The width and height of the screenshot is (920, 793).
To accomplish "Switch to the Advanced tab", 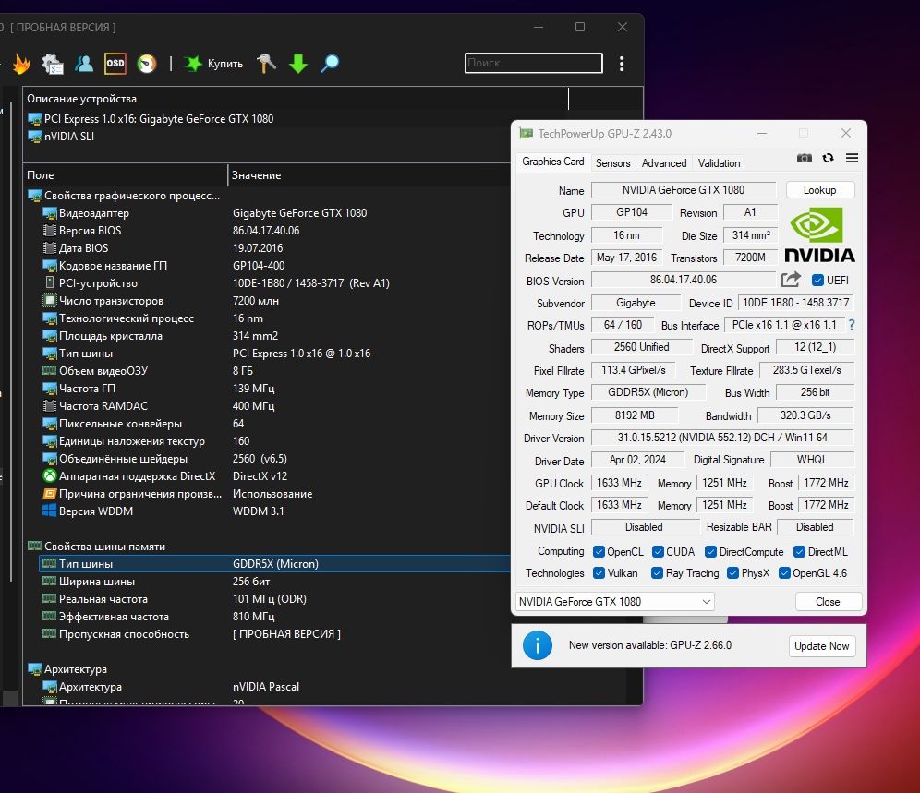I will coord(663,163).
